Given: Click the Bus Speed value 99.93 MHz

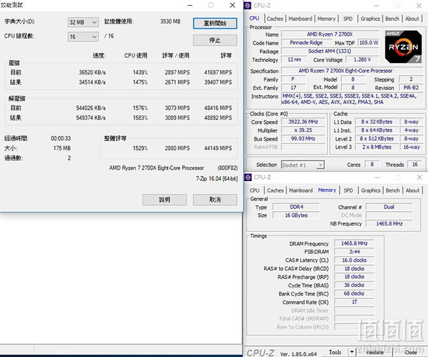Looking at the screenshot, I should coord(303,139).
